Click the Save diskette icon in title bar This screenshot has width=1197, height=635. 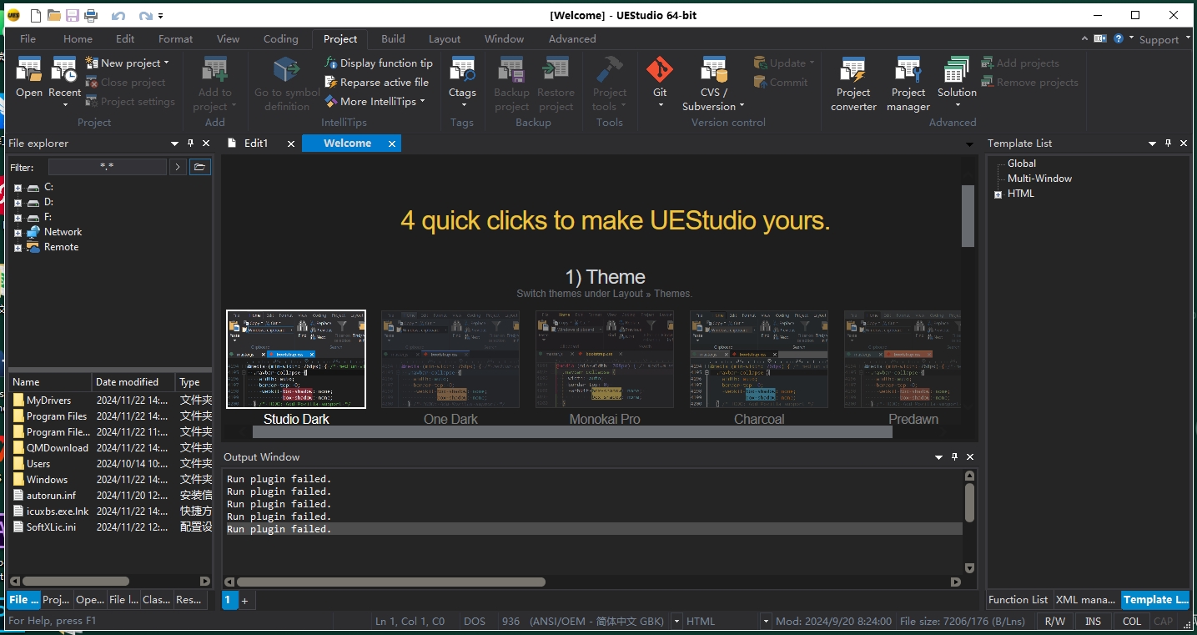pyautogui.click(x=73, y=15)
